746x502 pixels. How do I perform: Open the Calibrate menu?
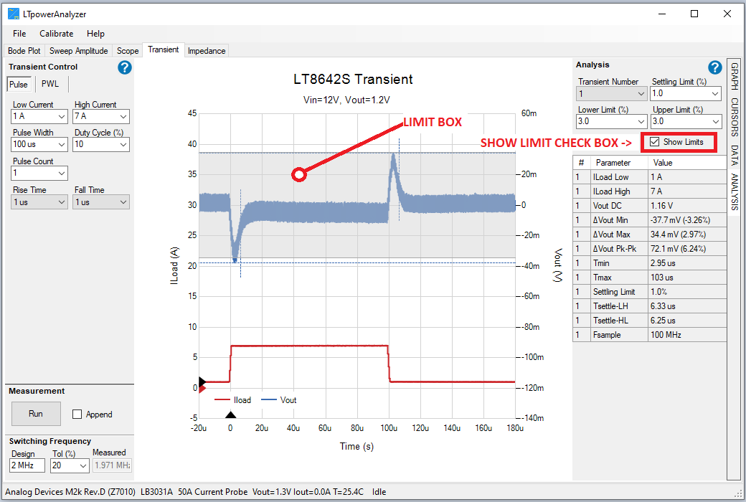click(x=56, y=33)
